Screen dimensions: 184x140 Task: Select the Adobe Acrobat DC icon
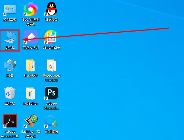(10, 121)
